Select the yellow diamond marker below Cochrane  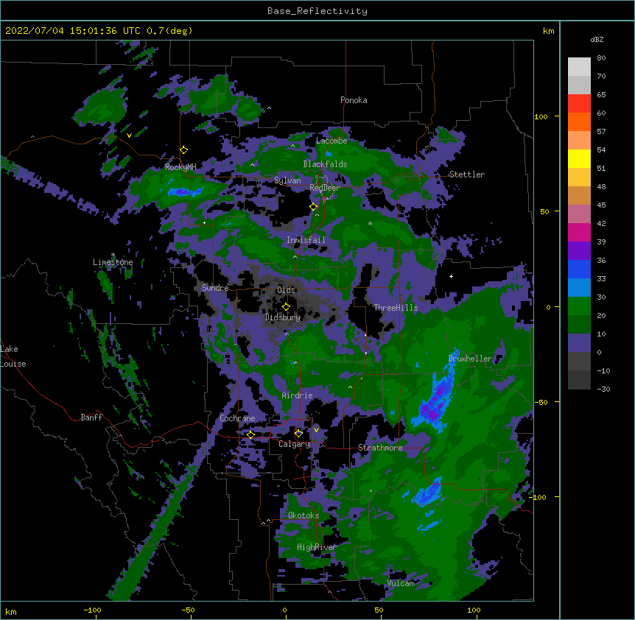pos(250,434)
